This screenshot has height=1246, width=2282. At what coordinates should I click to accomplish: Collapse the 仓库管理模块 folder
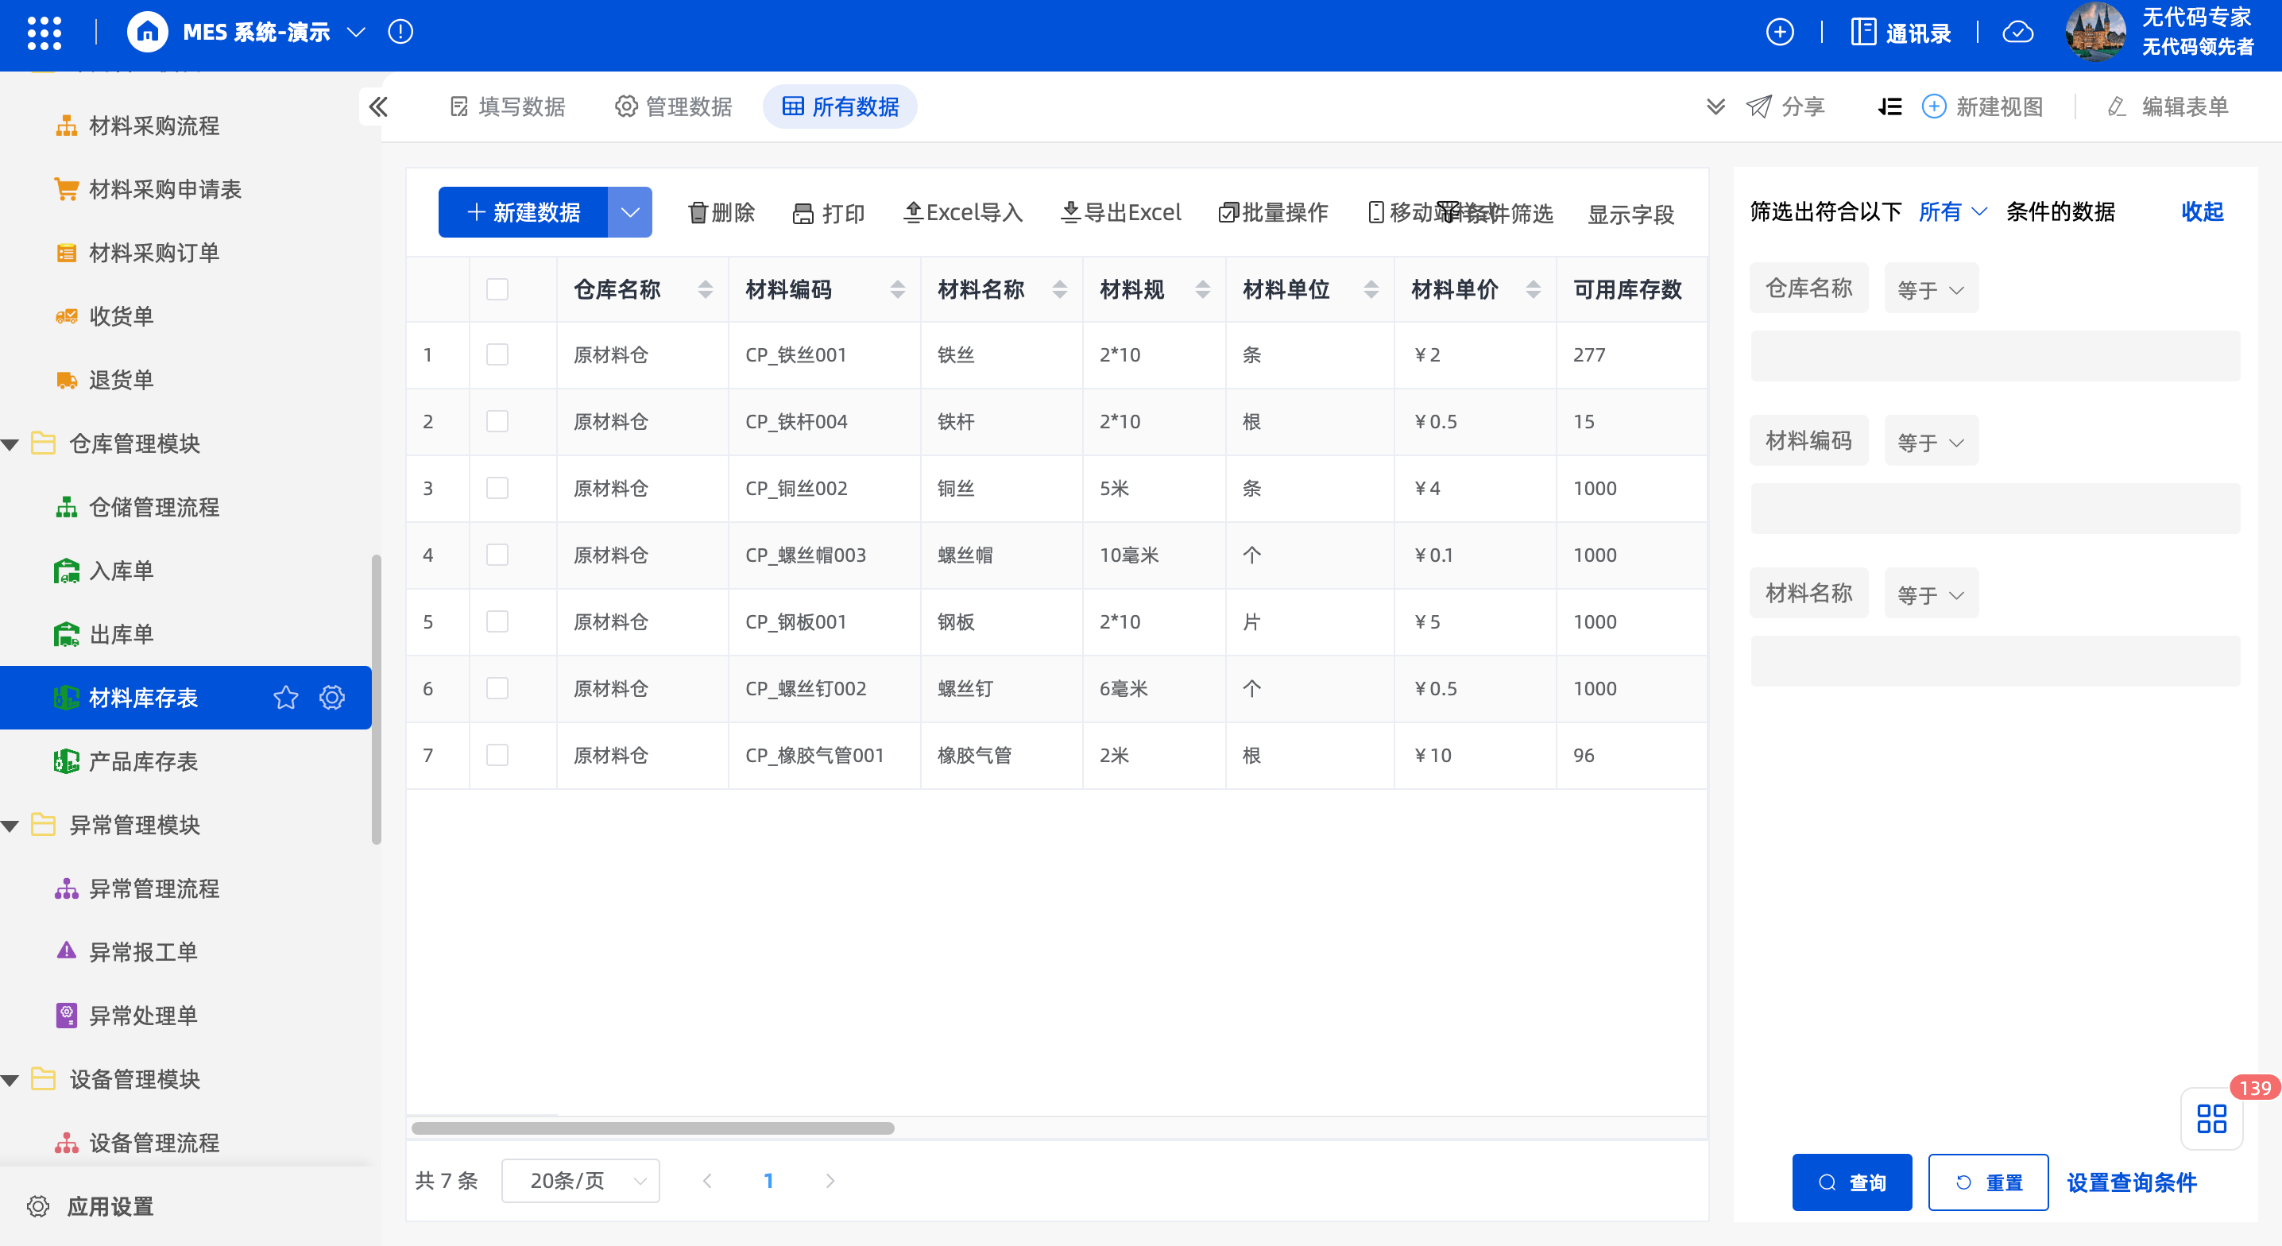coord(10,444)
